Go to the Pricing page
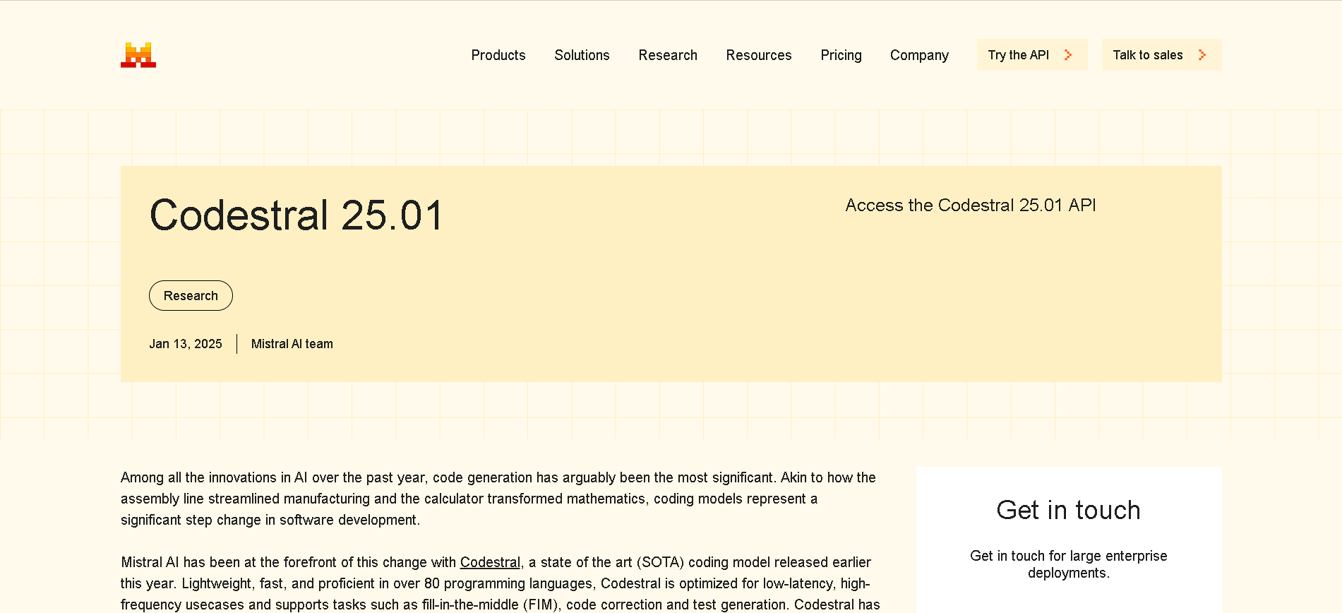Screen dimensions: 1342x613 (x=841, y=55)
